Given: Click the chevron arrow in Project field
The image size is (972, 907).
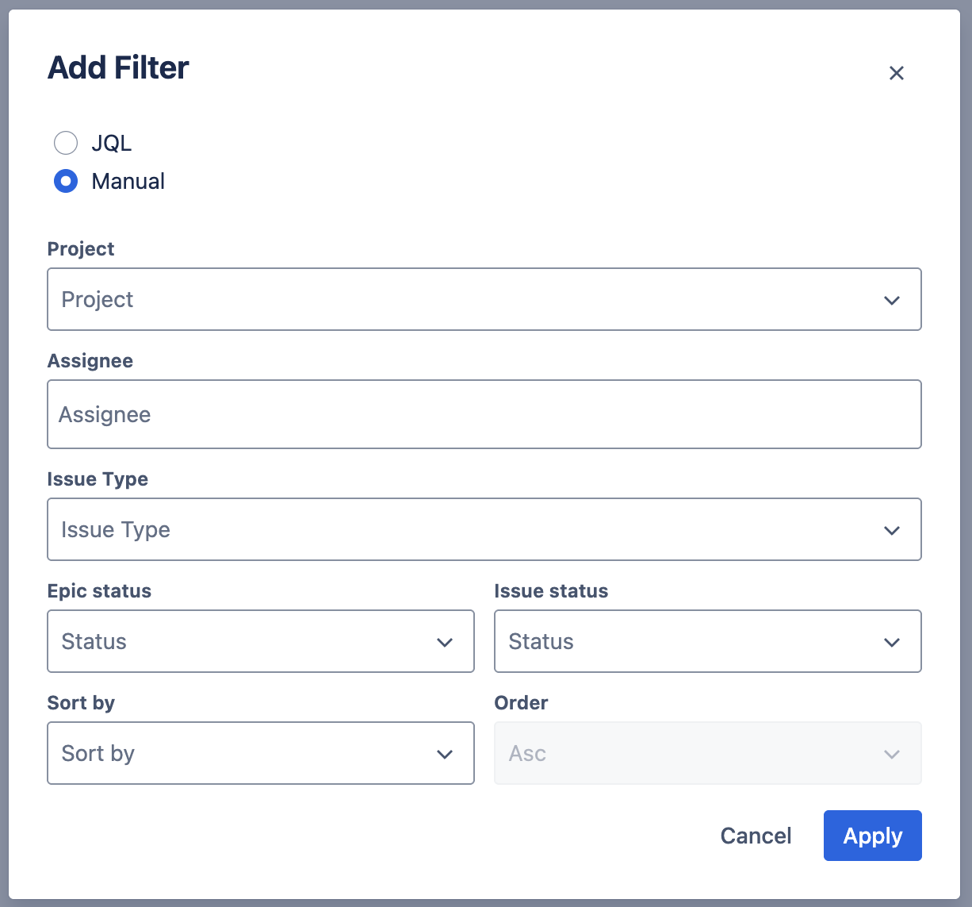Looking at the screenshot, I should (892, 300).
